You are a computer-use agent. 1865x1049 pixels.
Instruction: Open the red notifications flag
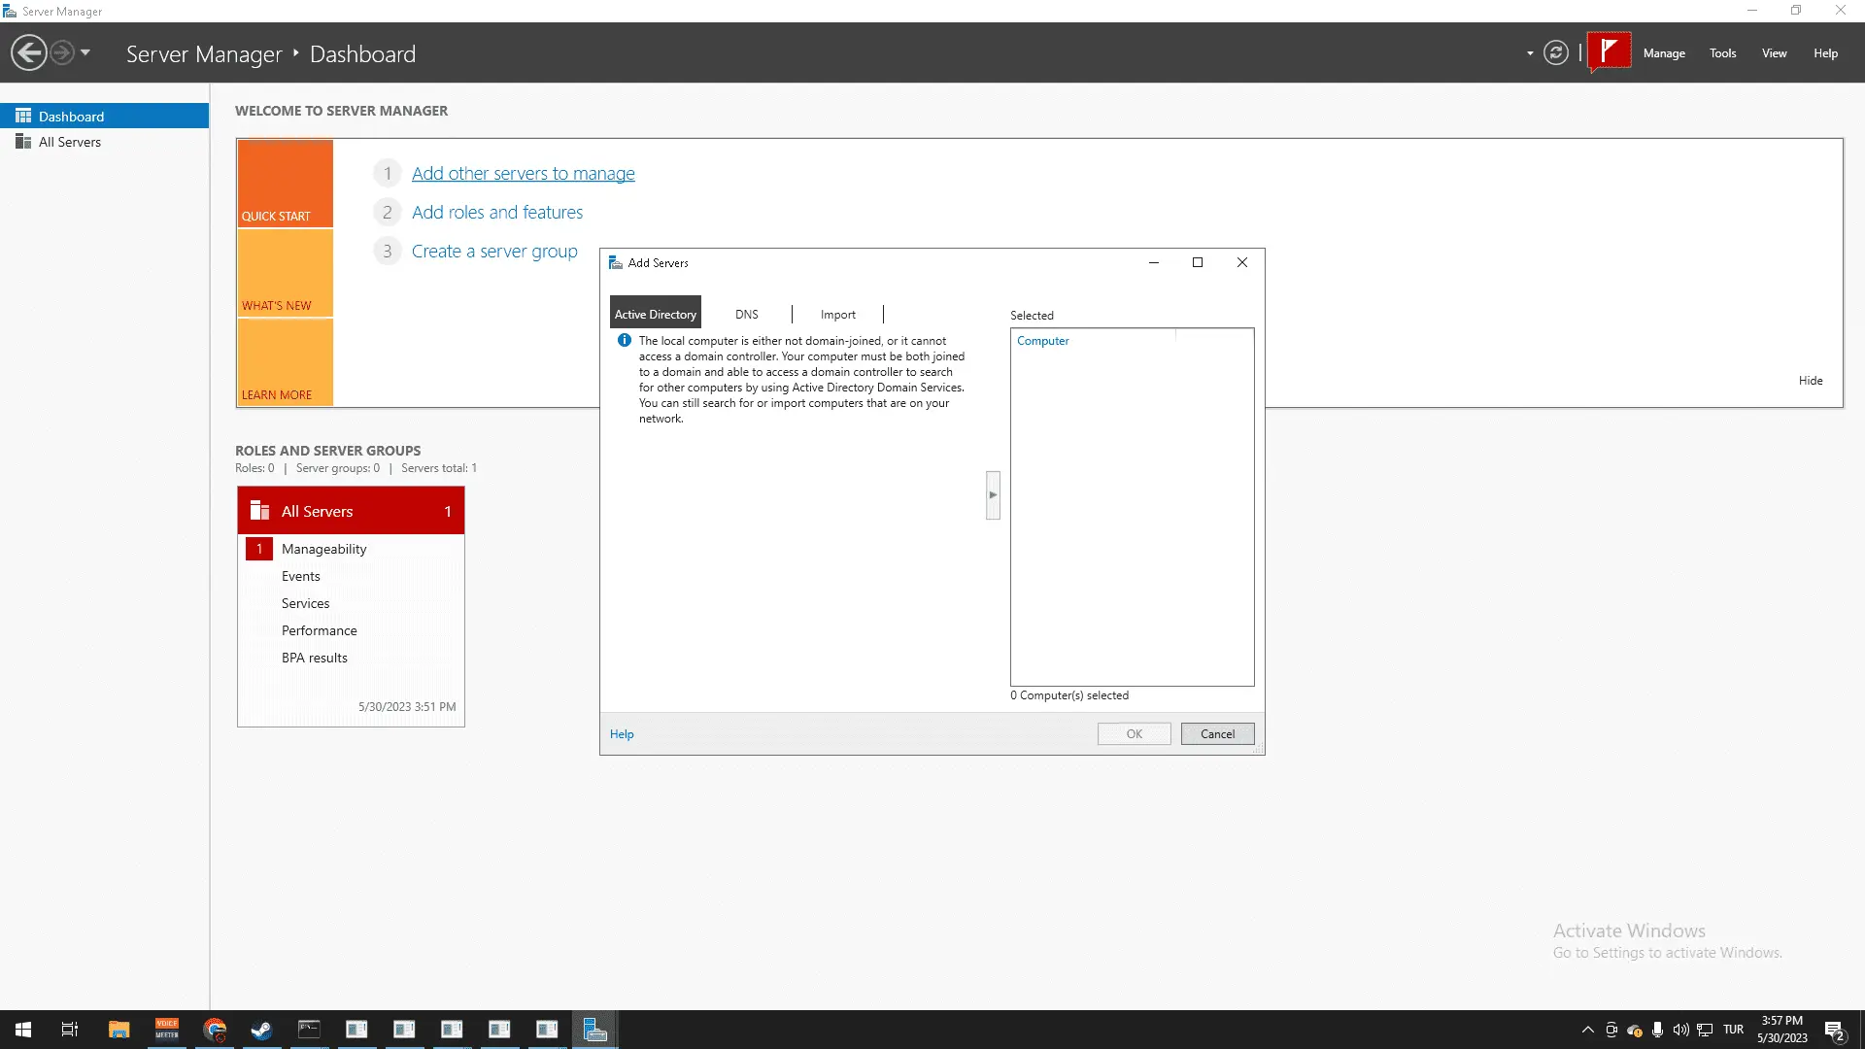pyautogui.click(x=1610, y=51)
